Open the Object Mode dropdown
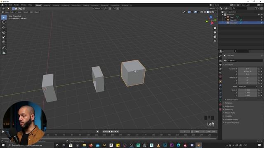 (x=9, y=12)
